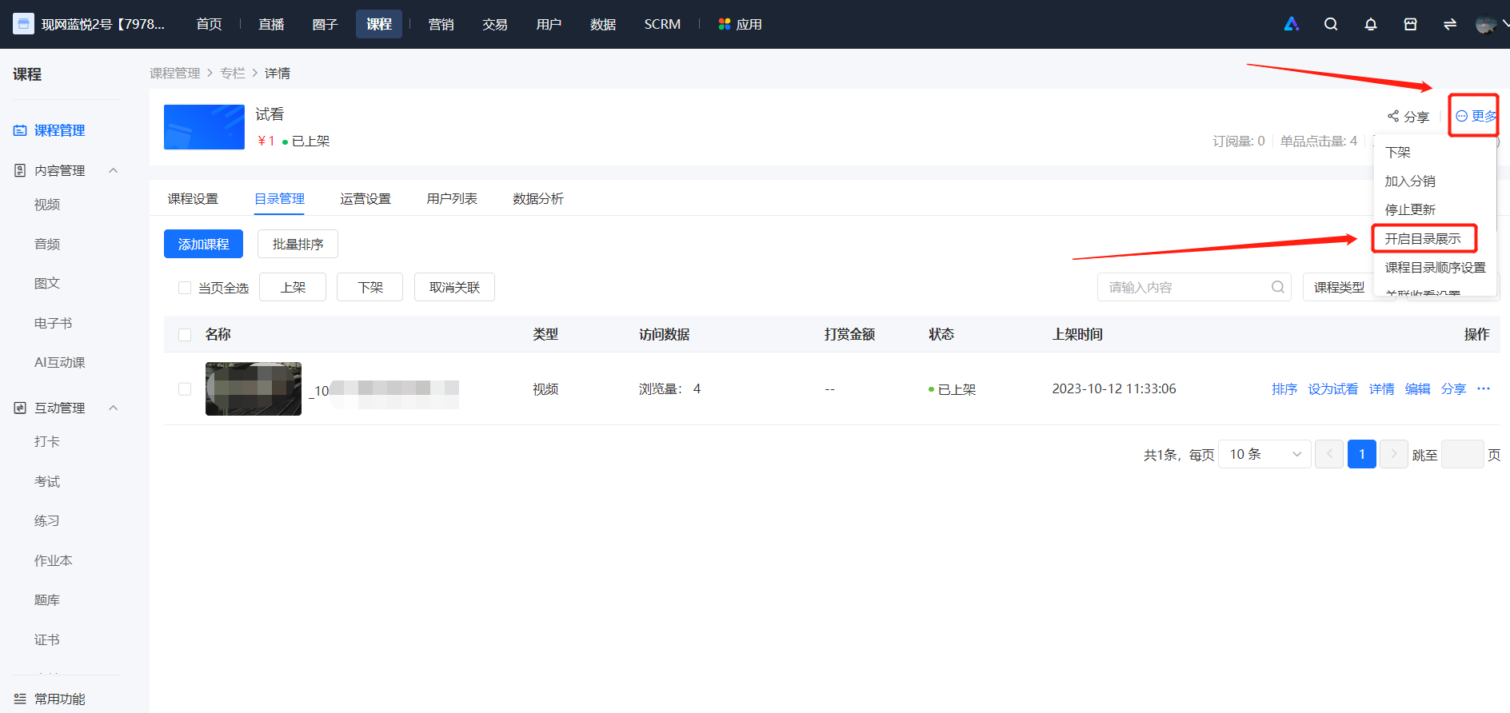
Task: Select the video row checkbox
Action: pyautogui.click(x=185, y=388)
